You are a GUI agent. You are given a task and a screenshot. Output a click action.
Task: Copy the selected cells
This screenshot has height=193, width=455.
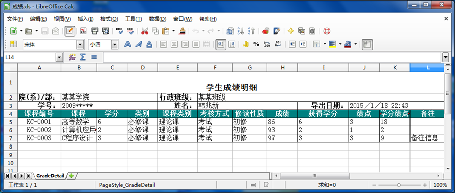click(156, 31)
